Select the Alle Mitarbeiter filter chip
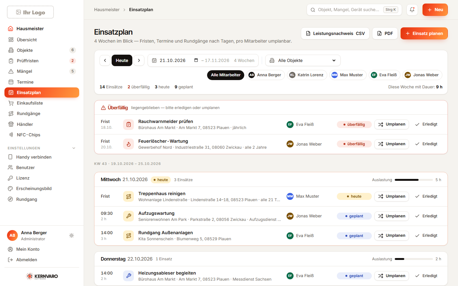Viewport: 458px width, 286px height. [x=226, y=75]
